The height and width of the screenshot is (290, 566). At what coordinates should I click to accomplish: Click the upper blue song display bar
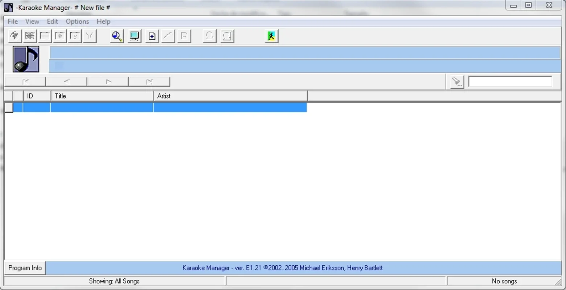[x=305, y=53]
